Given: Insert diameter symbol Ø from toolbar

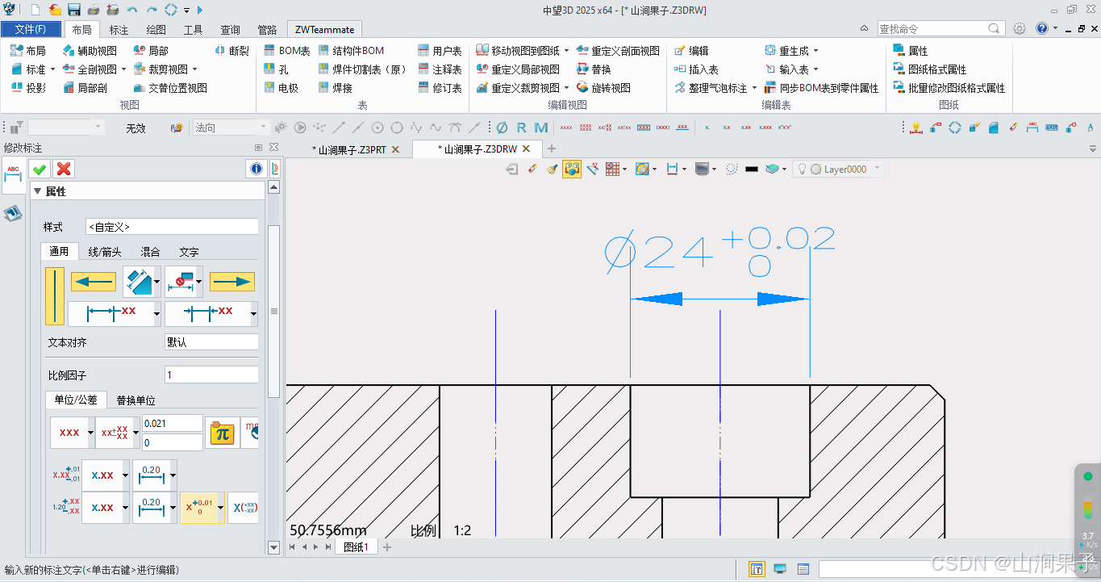Looking at the screenshot, I should tap(502, 128).
